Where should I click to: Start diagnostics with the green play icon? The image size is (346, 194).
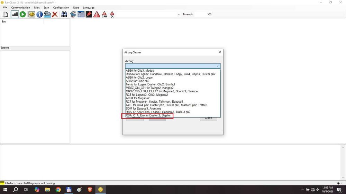[23, 14]
